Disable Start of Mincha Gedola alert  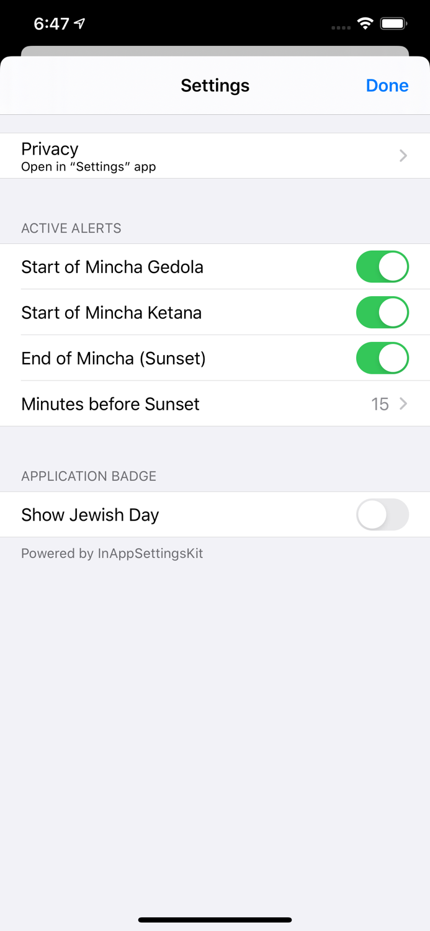tap(382, 266)
